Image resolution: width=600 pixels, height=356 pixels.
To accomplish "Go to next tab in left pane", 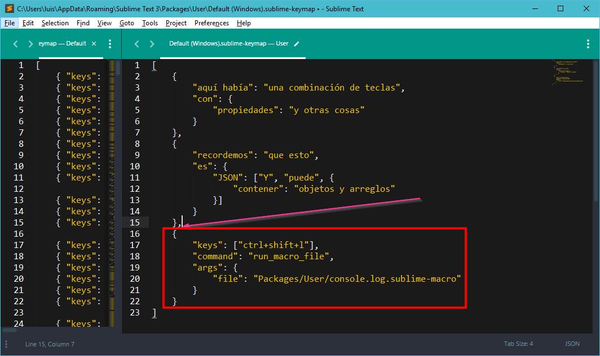I will (x=30, y=44).
